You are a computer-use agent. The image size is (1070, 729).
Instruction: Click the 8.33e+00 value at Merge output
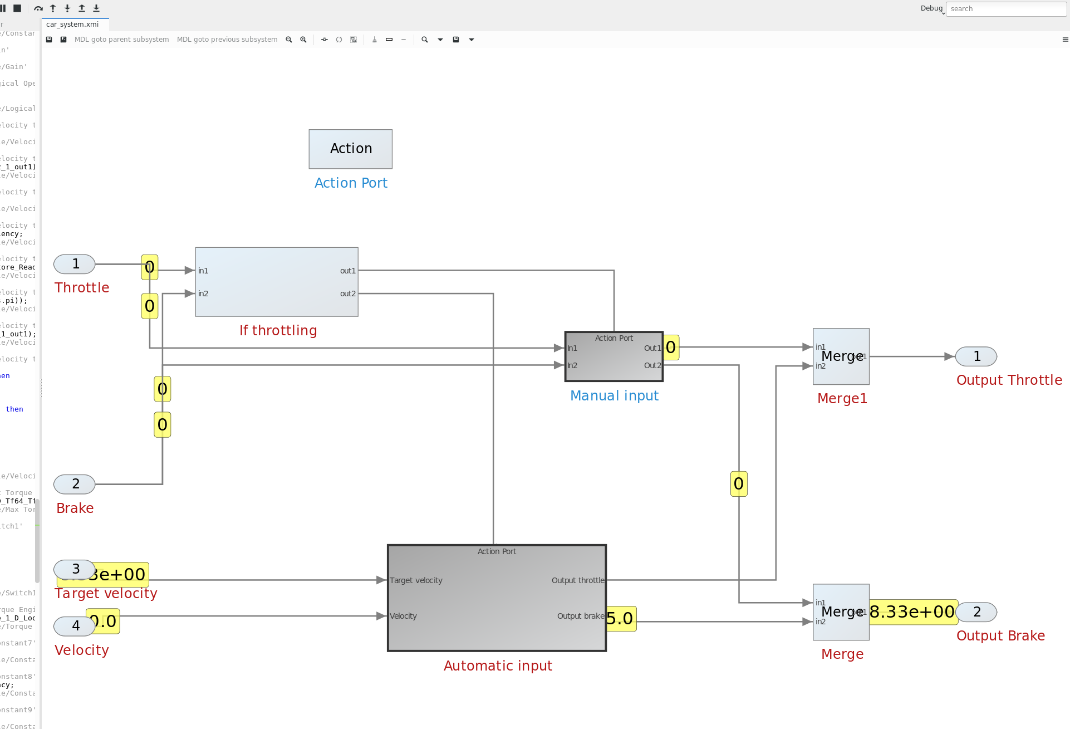pyautogui.click(x=913, y=612)
